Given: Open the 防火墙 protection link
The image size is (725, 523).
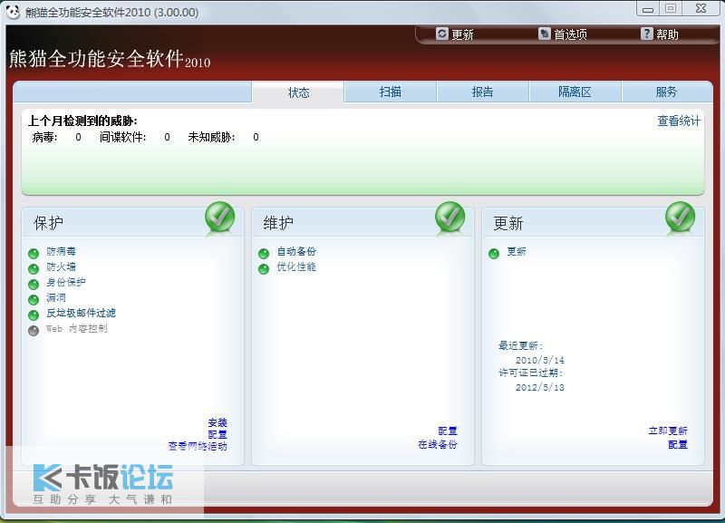Looking at the screenshot, I should [x=61, y=266].
